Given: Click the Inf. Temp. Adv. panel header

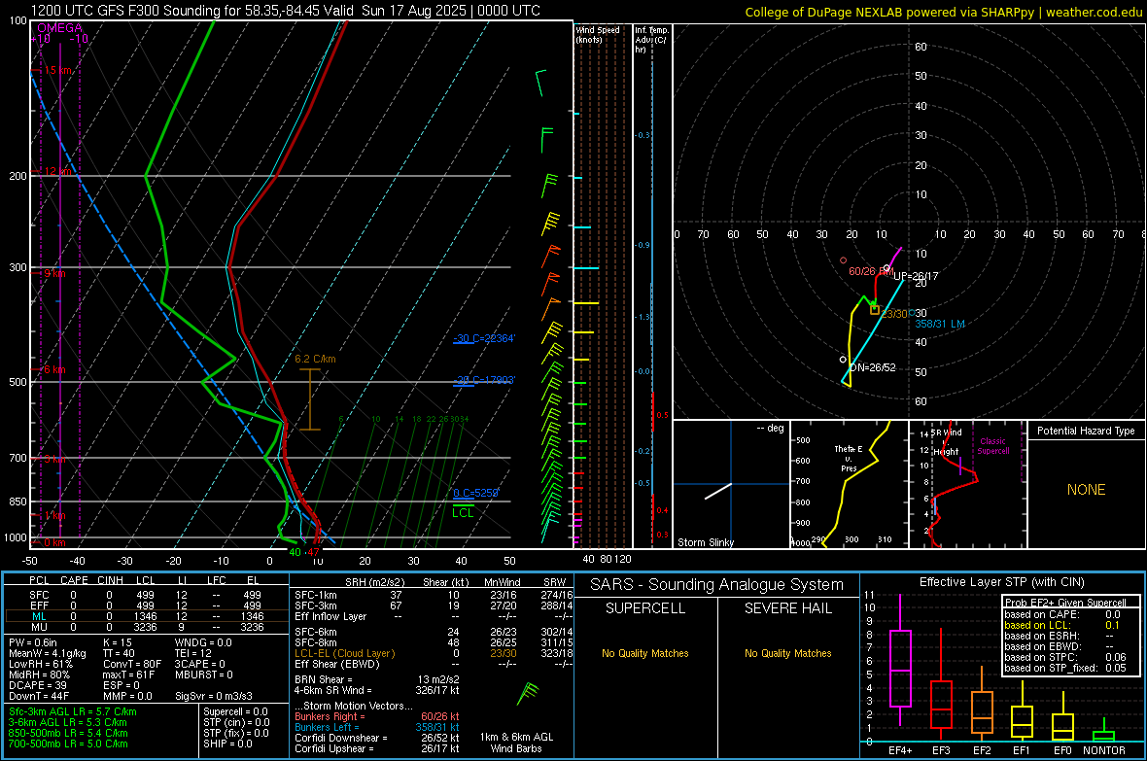Looking at the screenshot, I should coord(651,40).
